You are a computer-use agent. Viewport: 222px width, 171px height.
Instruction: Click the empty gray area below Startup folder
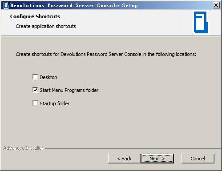tap(111, 126)
